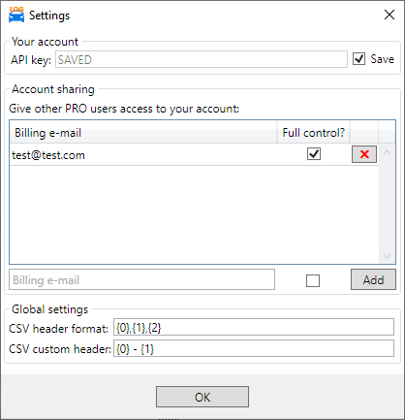This screenshot has width=405, height=420.
Task: Sort by the Billing e-mail column header
Action: (143, 132)
